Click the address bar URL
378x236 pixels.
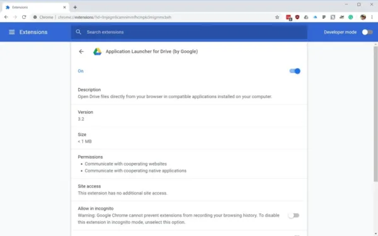(115, 17)
